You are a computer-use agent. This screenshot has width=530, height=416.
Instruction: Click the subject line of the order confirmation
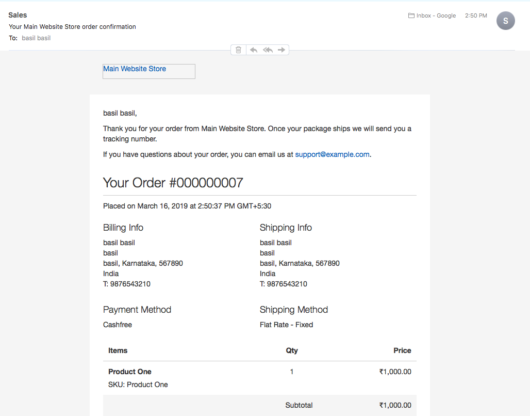coord(72,26)
